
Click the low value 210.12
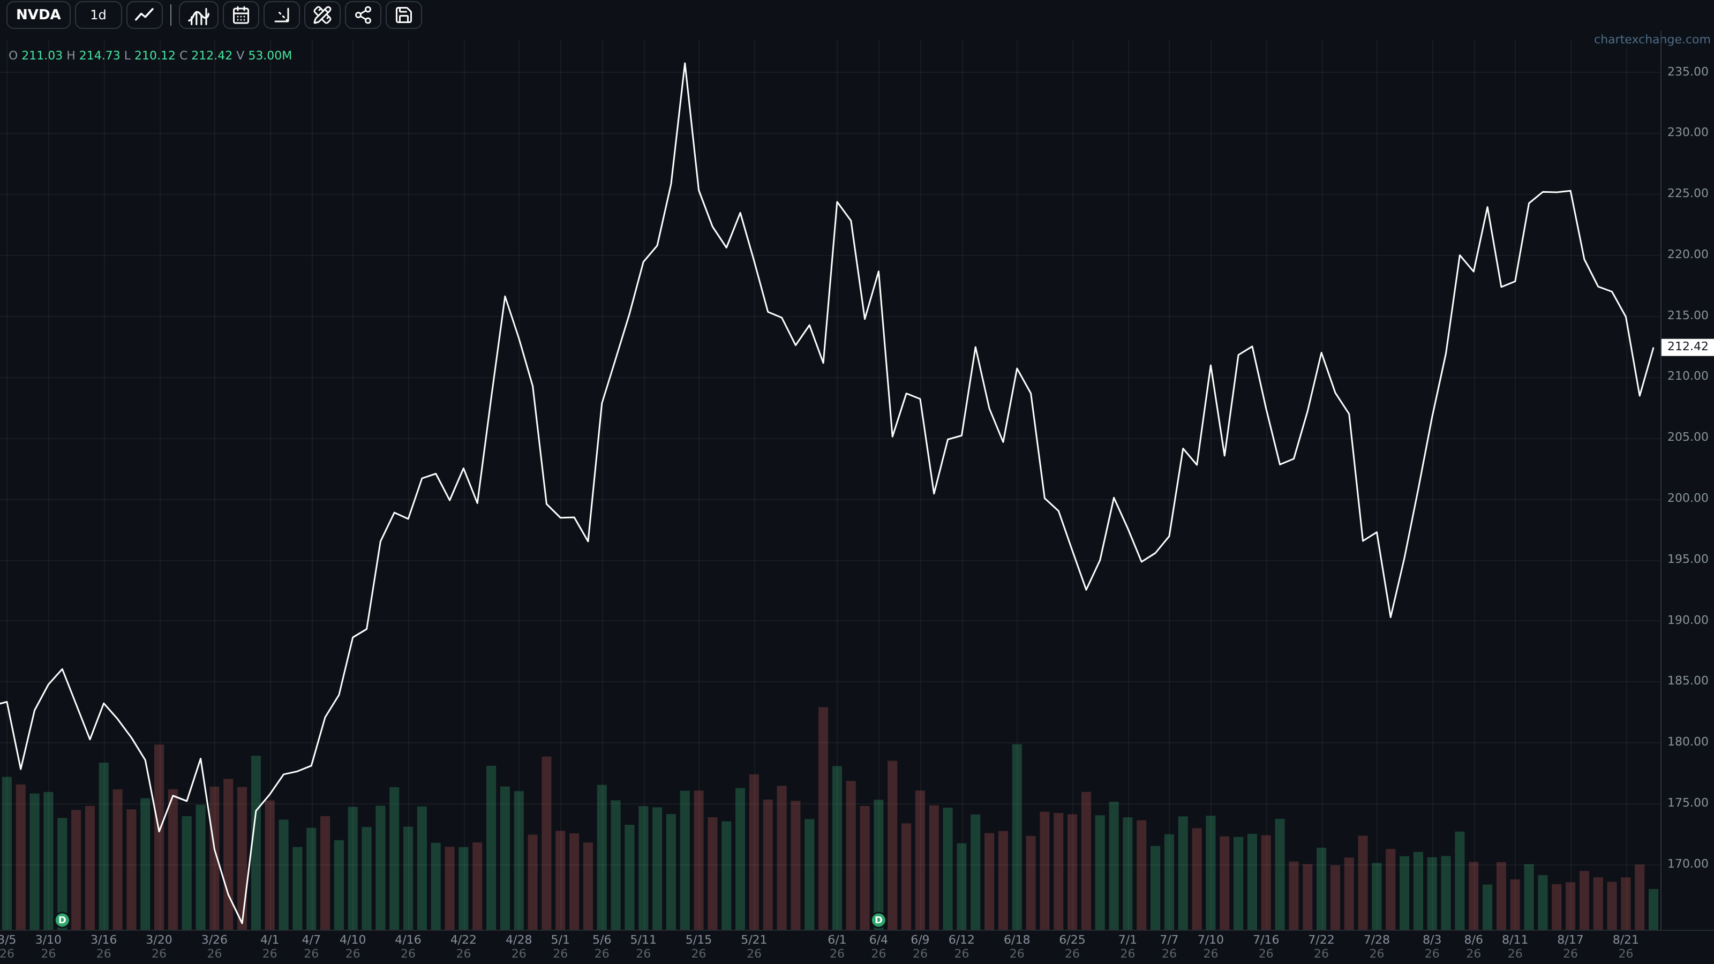click(154, 55)
